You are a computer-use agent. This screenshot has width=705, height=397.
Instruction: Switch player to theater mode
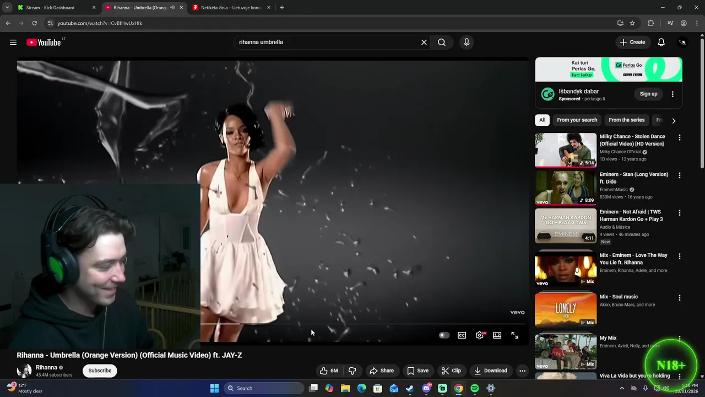[497, 335]
